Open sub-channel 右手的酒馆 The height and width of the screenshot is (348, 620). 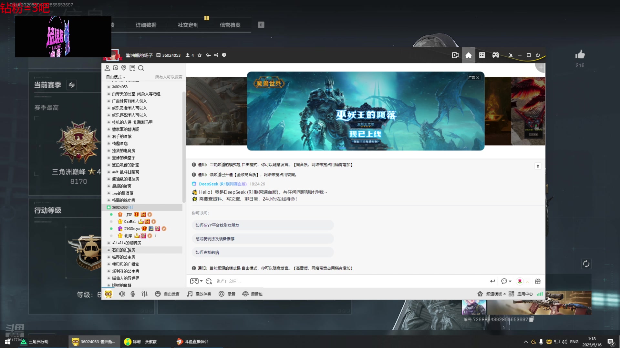pyautogui.click(x=122, y=136)
